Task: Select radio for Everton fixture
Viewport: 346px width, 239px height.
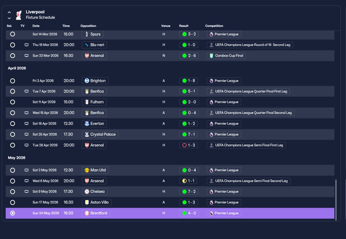Action: (12, 124)
